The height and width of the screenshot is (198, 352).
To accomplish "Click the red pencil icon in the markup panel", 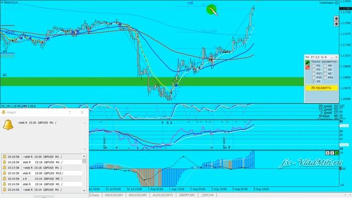I will click(x=307, y=67).
